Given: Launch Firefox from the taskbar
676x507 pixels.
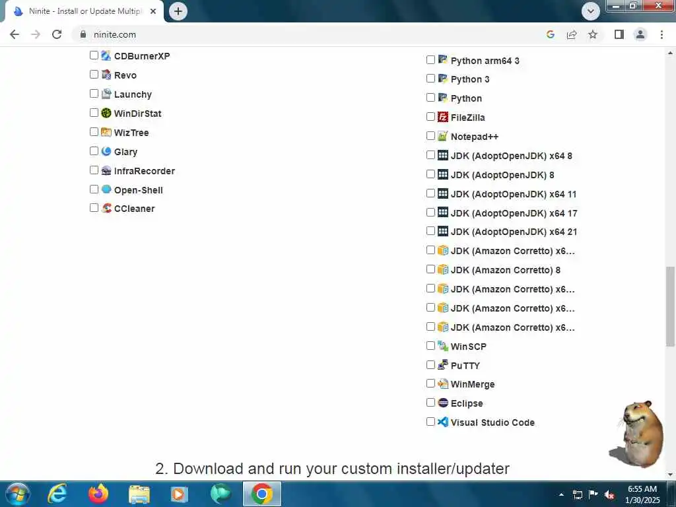Looking at the screenshot, I should coord(98,494).
